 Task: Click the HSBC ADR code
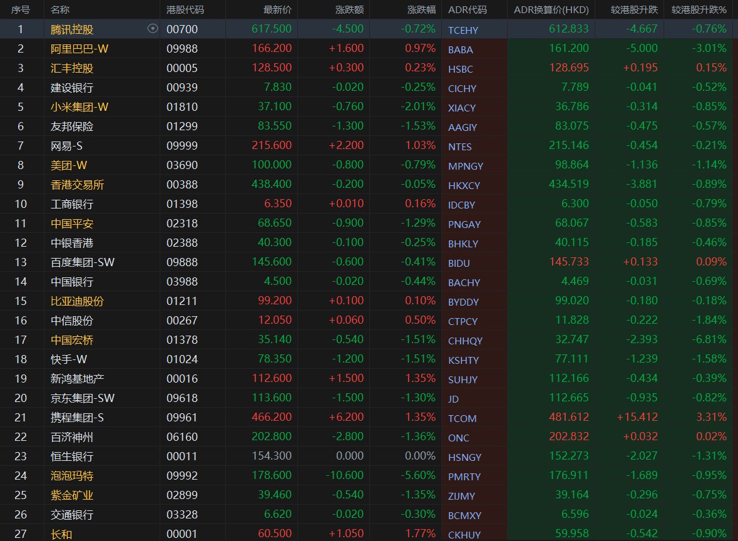461,69
